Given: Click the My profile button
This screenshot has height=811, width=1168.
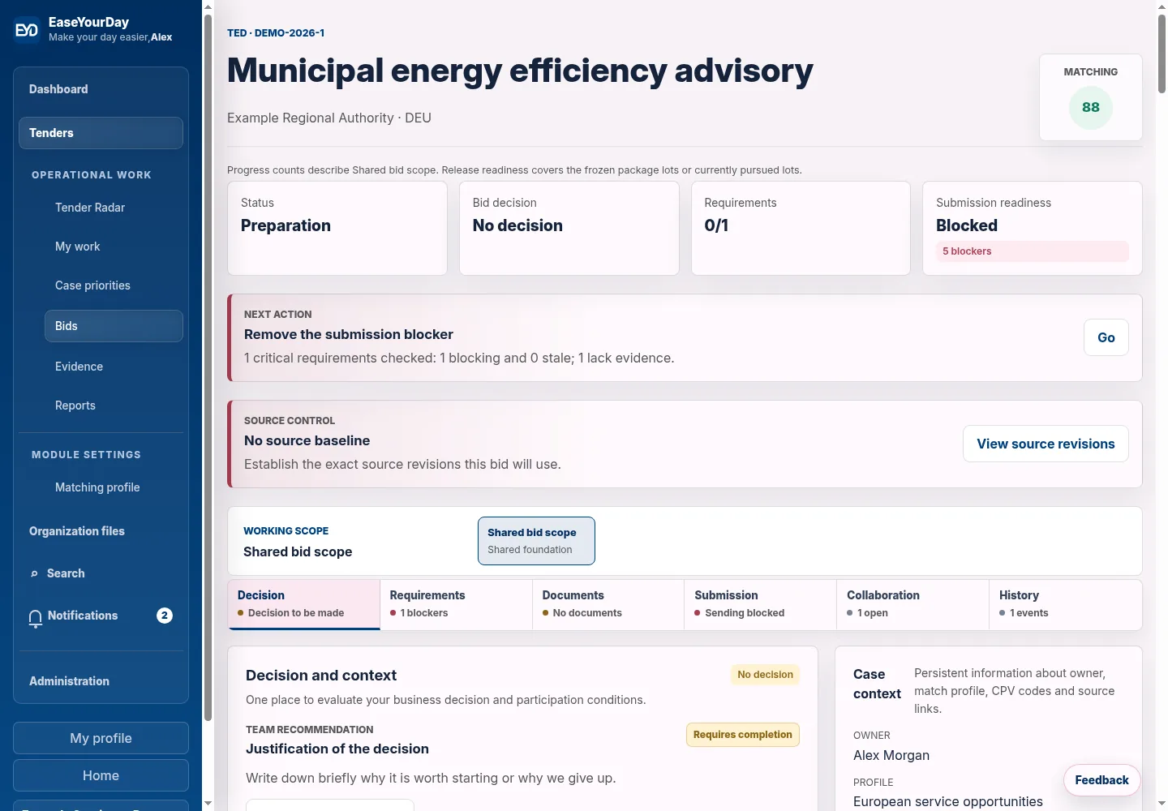Looking at the screenshot, I should tap(101, 738).
